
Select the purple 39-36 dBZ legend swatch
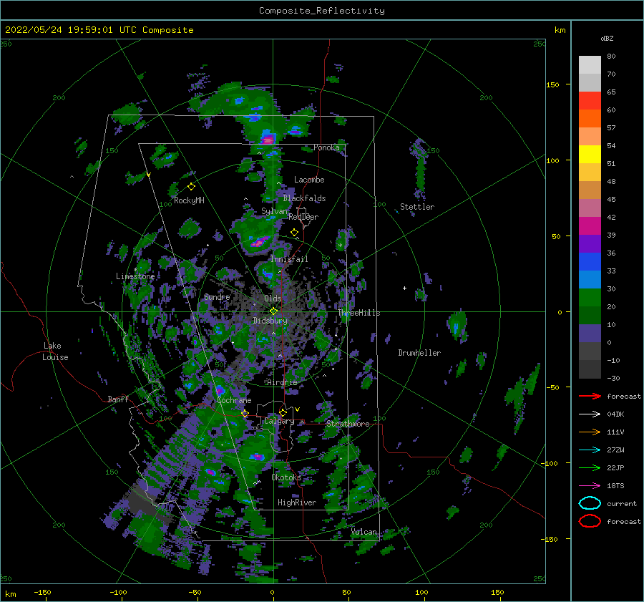(590, 244)
